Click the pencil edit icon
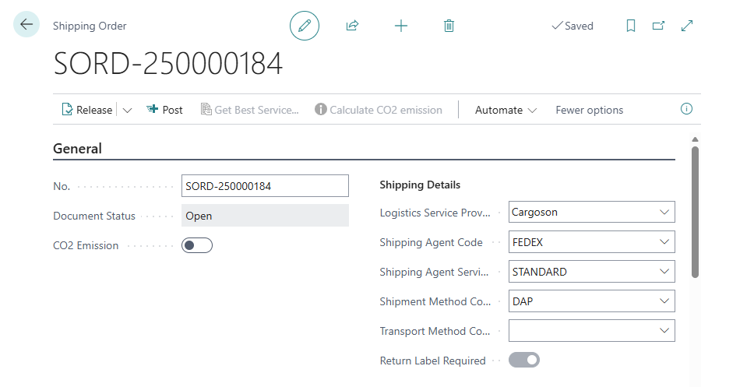754x387 pixels. tap(305, 26)
